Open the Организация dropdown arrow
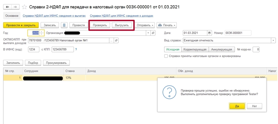 pyautogui.click(x=148, y=33)
